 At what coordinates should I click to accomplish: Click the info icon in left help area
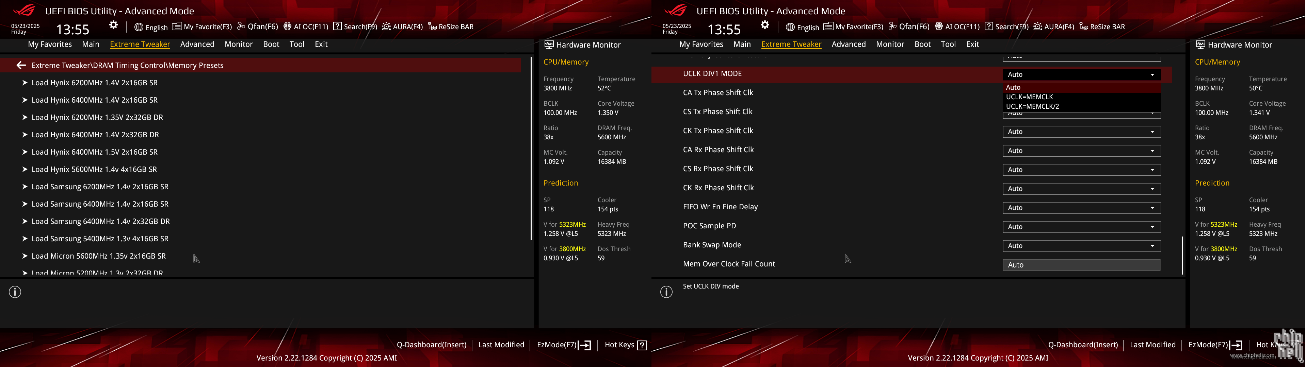(x=15, y=292)
